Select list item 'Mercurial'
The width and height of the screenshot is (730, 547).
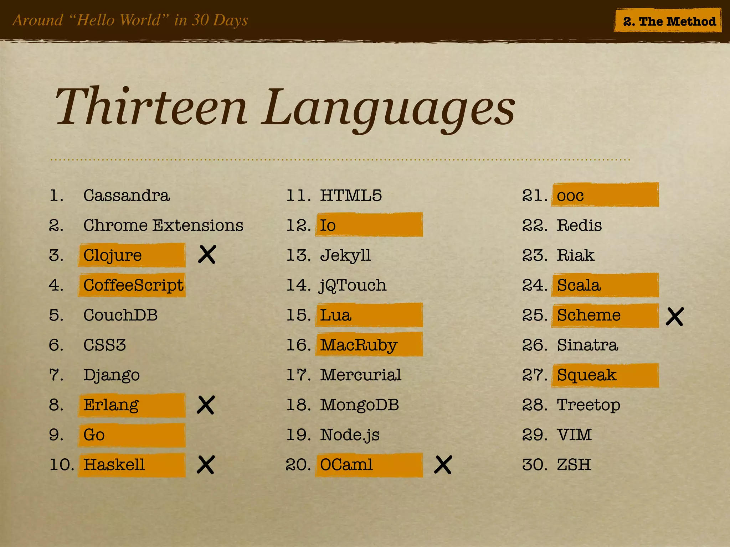(x=361, y=375)
